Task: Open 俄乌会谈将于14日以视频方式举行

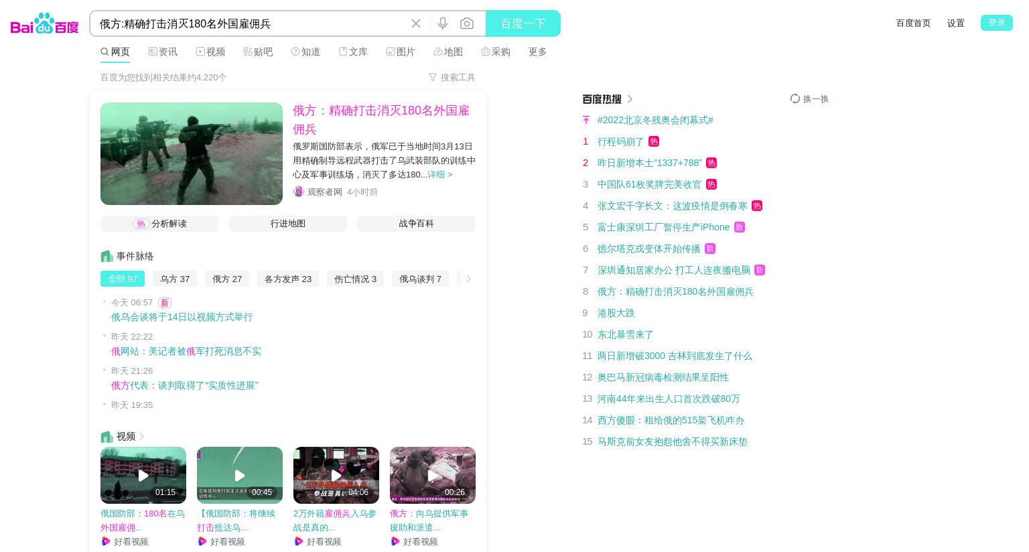Action: click(182, 317)
